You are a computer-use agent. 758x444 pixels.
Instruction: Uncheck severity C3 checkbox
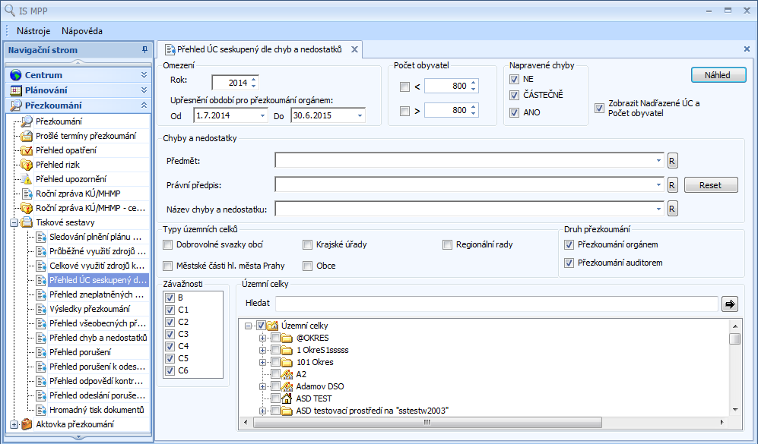[170, 334]
